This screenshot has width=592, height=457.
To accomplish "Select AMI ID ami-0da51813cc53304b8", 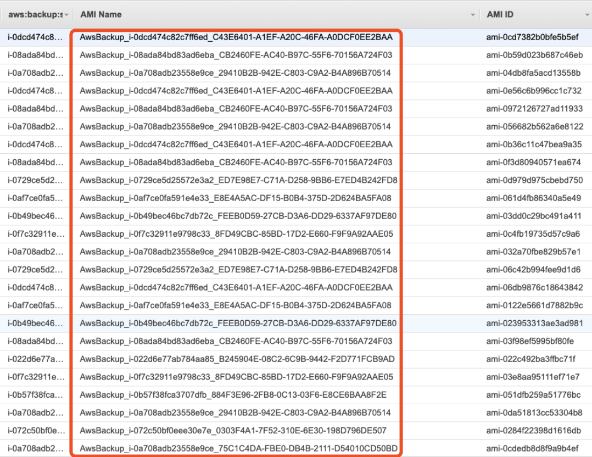I will [x=534, y=413].
